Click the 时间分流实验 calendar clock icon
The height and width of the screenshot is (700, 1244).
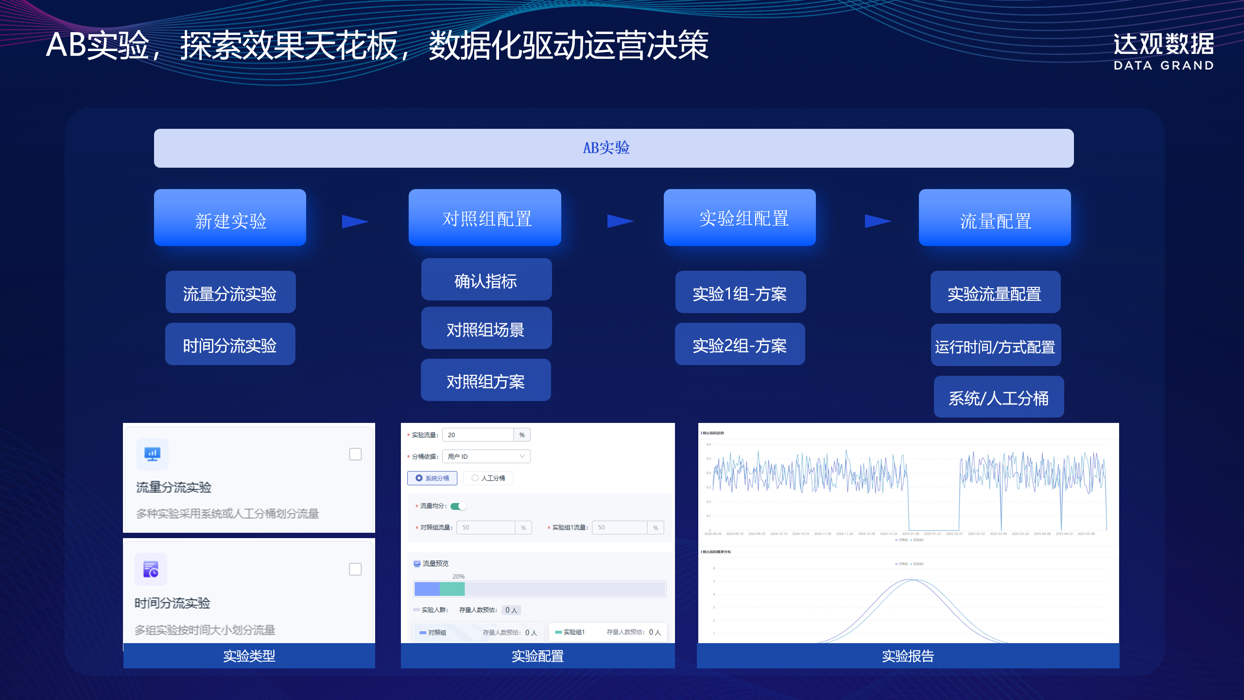pos(151,569)
